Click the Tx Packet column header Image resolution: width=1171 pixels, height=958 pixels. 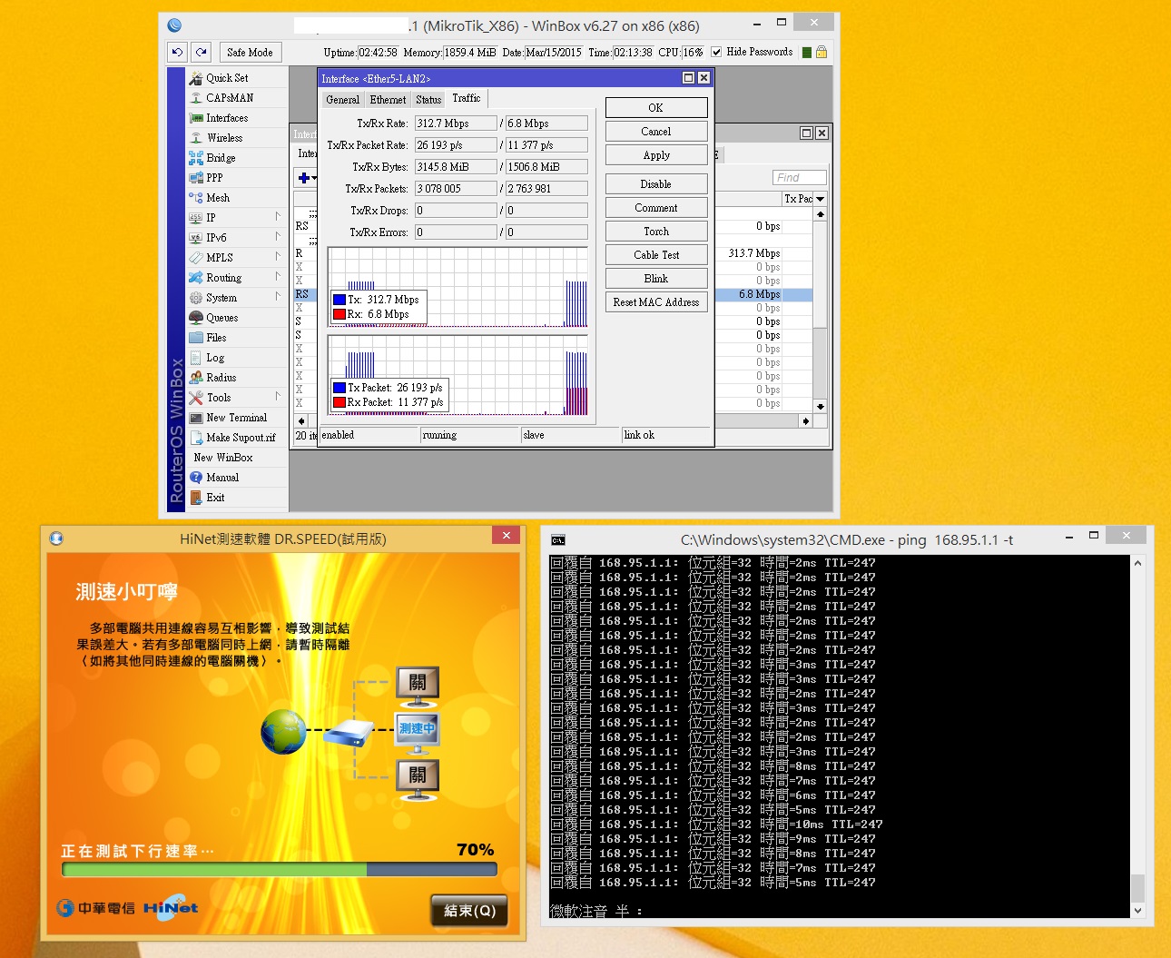tap(798, 199)
